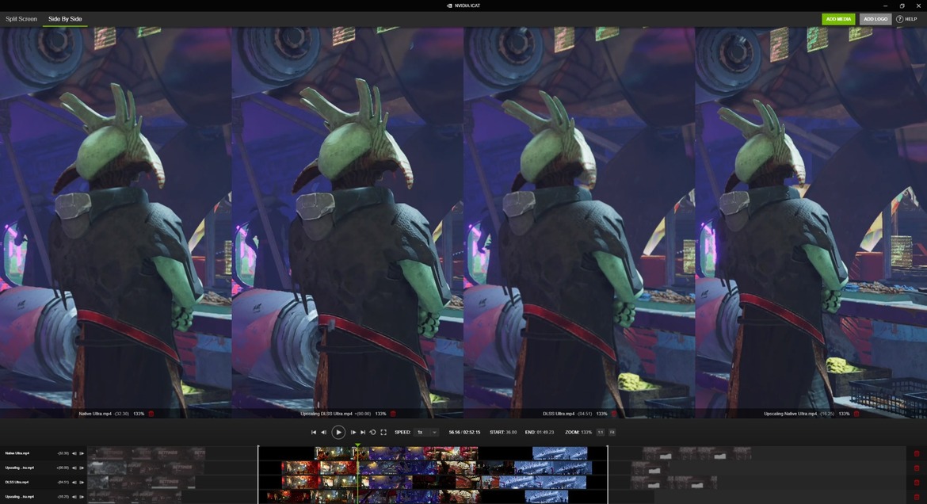927x504 pixels.
Task: Click the -(04.51) offset on DLSS track
Action: pos(63,483)
